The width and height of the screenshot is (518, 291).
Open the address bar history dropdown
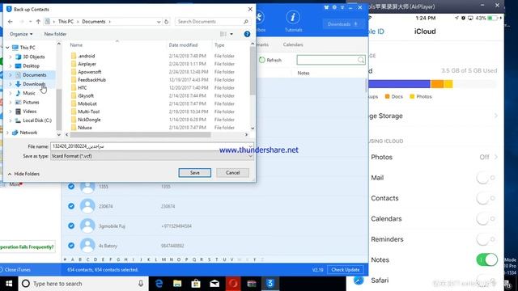[x=159, y=22]
